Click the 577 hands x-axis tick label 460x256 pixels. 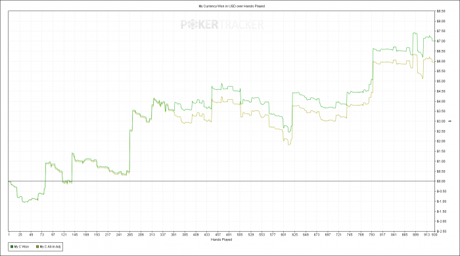(x=273, y=235)
